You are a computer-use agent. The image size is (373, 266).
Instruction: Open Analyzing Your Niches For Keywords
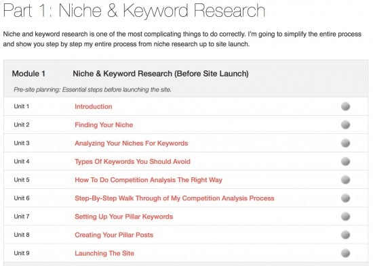point(132,143)
